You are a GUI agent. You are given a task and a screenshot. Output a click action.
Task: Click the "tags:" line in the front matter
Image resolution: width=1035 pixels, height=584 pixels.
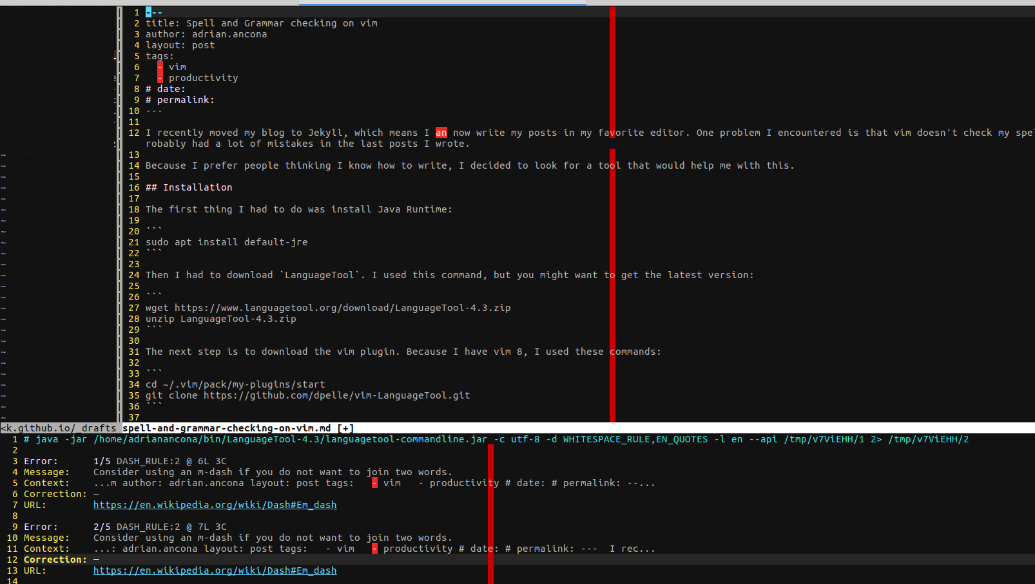[x=160, y=56]
